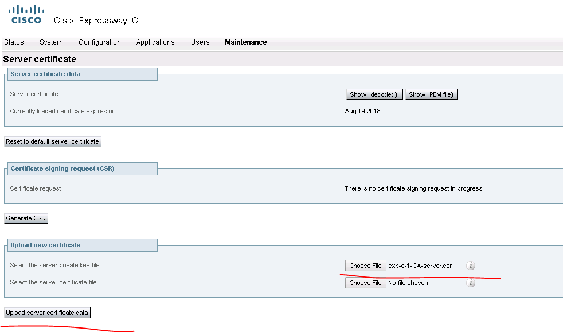Click Upload server certificate data button
The width and height of the screenshot is (563, 332).
point(47,313)
